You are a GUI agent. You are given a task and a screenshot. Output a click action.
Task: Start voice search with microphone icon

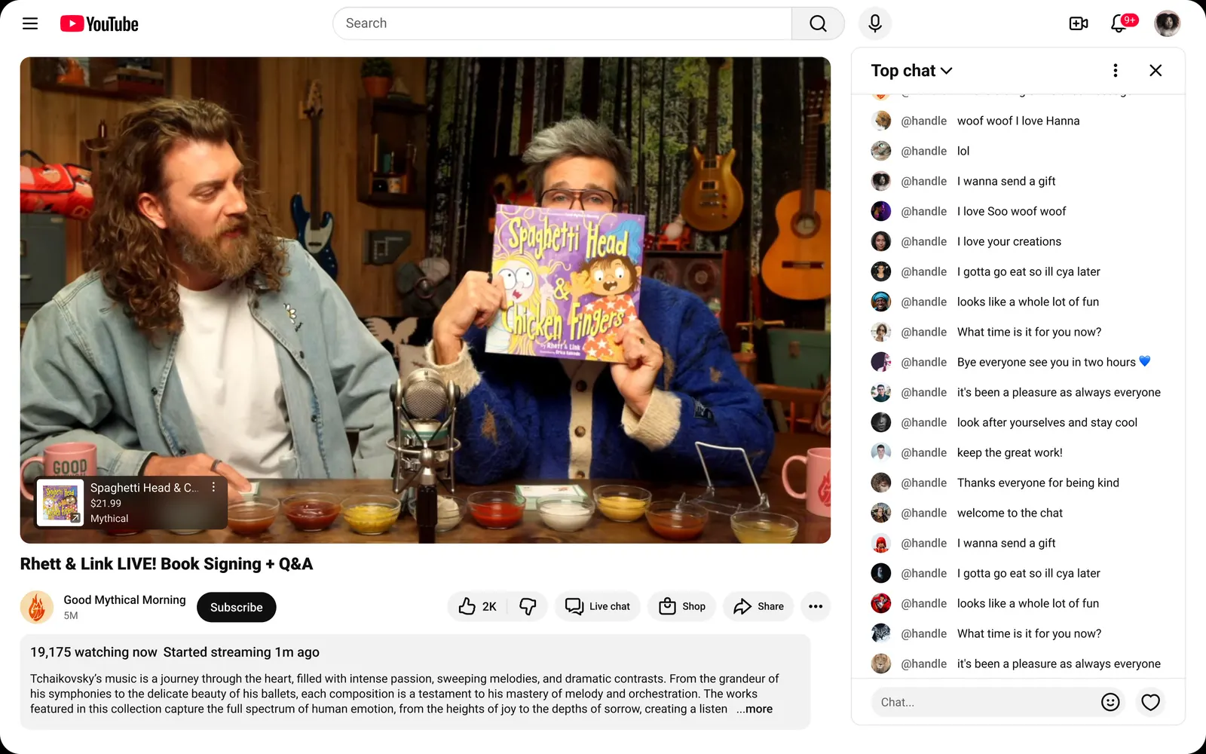pos(875,23)
